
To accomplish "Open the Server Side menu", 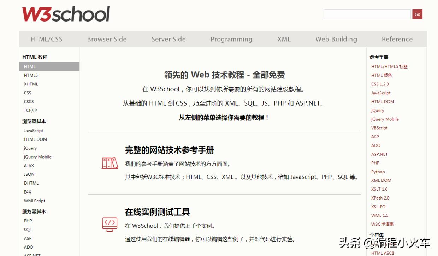I will point(168,39).
